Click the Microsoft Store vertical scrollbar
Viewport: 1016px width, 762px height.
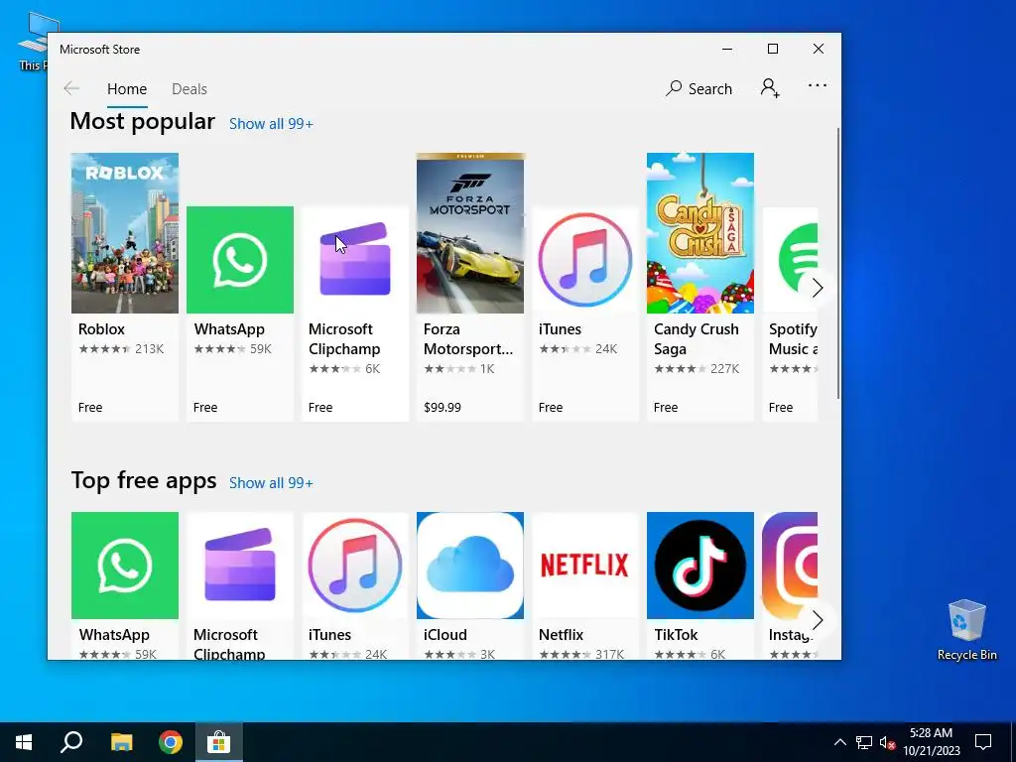click(x=837, y=263)
